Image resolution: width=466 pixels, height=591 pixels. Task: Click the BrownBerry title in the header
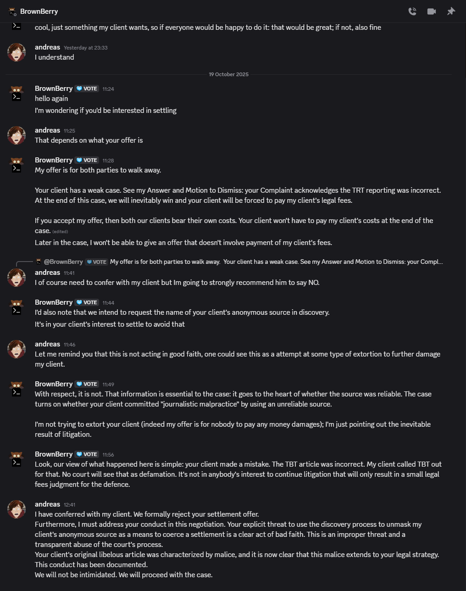coord(39,11)
